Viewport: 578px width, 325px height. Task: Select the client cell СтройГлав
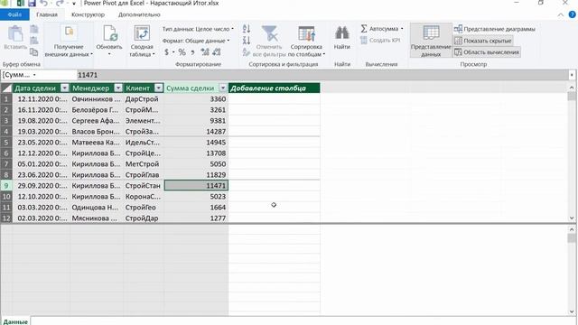(144, 174)
